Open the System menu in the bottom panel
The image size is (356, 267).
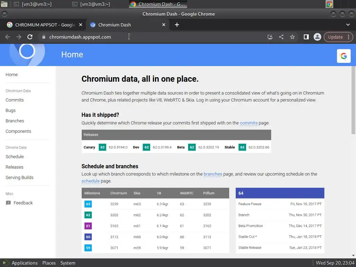(68, 263)
